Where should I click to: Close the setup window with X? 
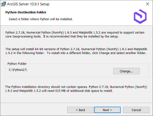(x=148, y=4)
